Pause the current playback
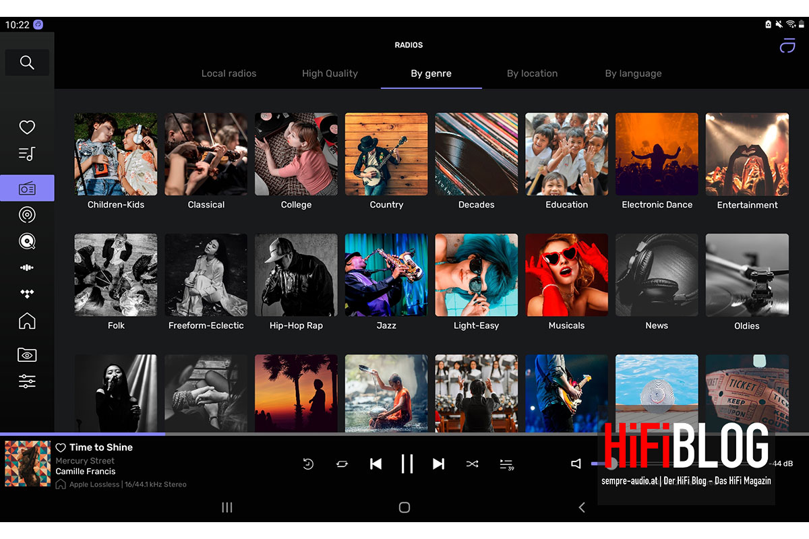The height and width of the screenshot is (539, 809). tap(407, 464)
